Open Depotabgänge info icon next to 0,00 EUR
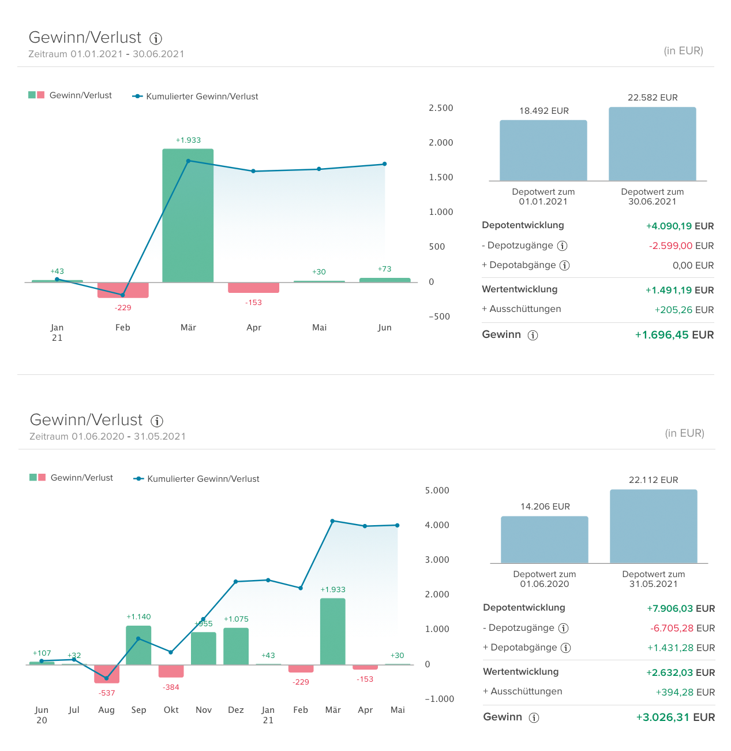This screenshot has width=731, height=751. (x=565, y=266)
